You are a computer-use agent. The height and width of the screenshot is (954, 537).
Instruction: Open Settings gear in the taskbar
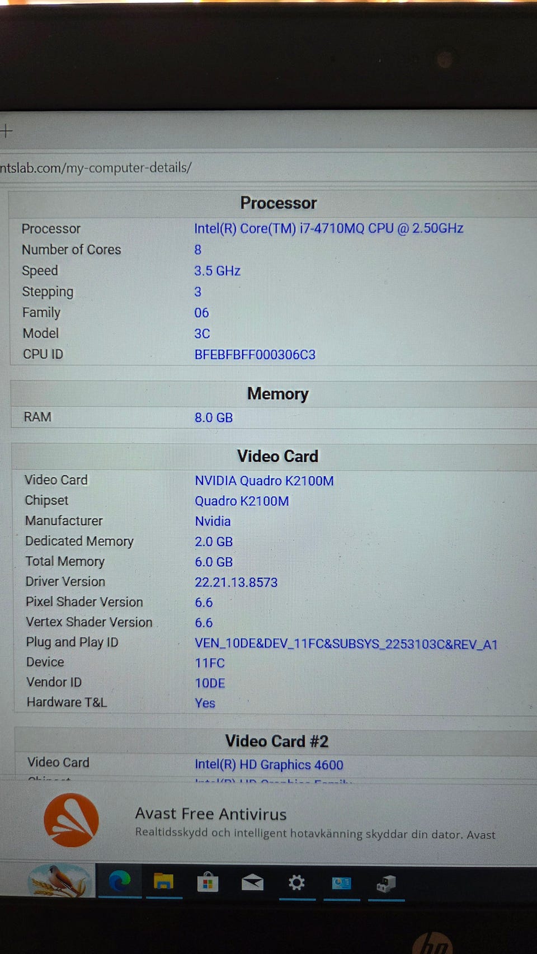pyautogui.click(x=296, y=882)
